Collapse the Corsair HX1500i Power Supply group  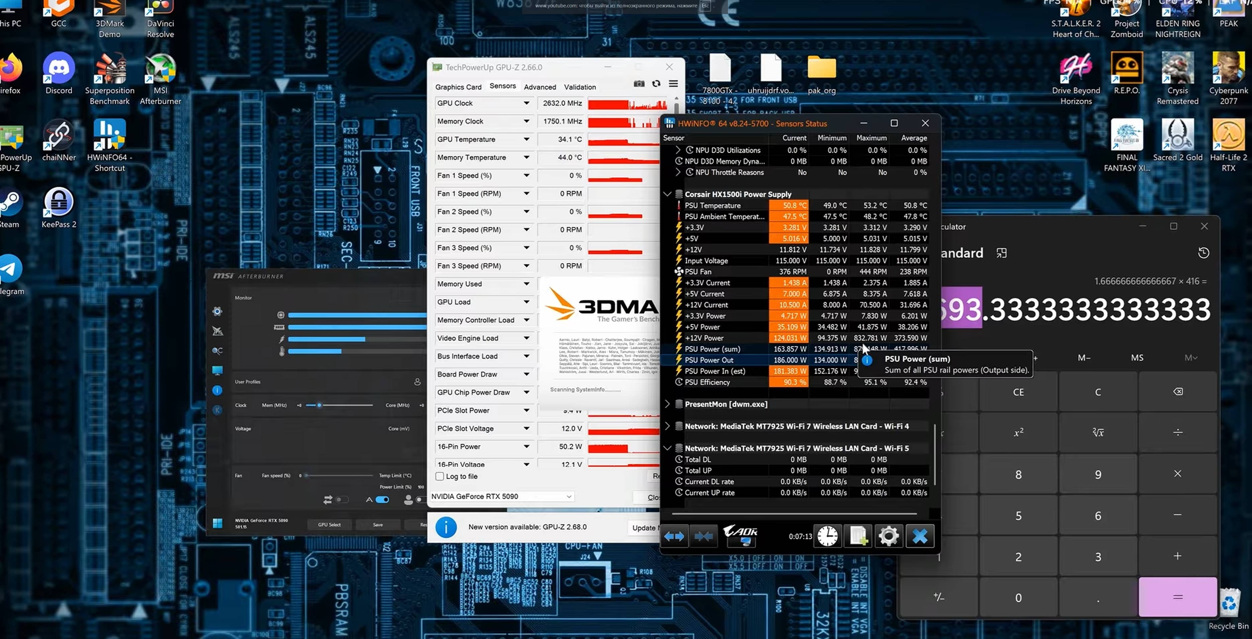click(667, 194)
